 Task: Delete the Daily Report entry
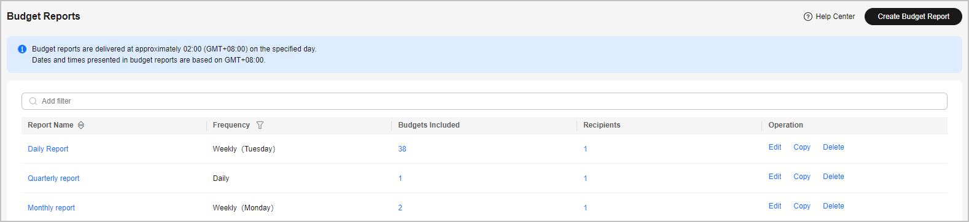[833, 147]
